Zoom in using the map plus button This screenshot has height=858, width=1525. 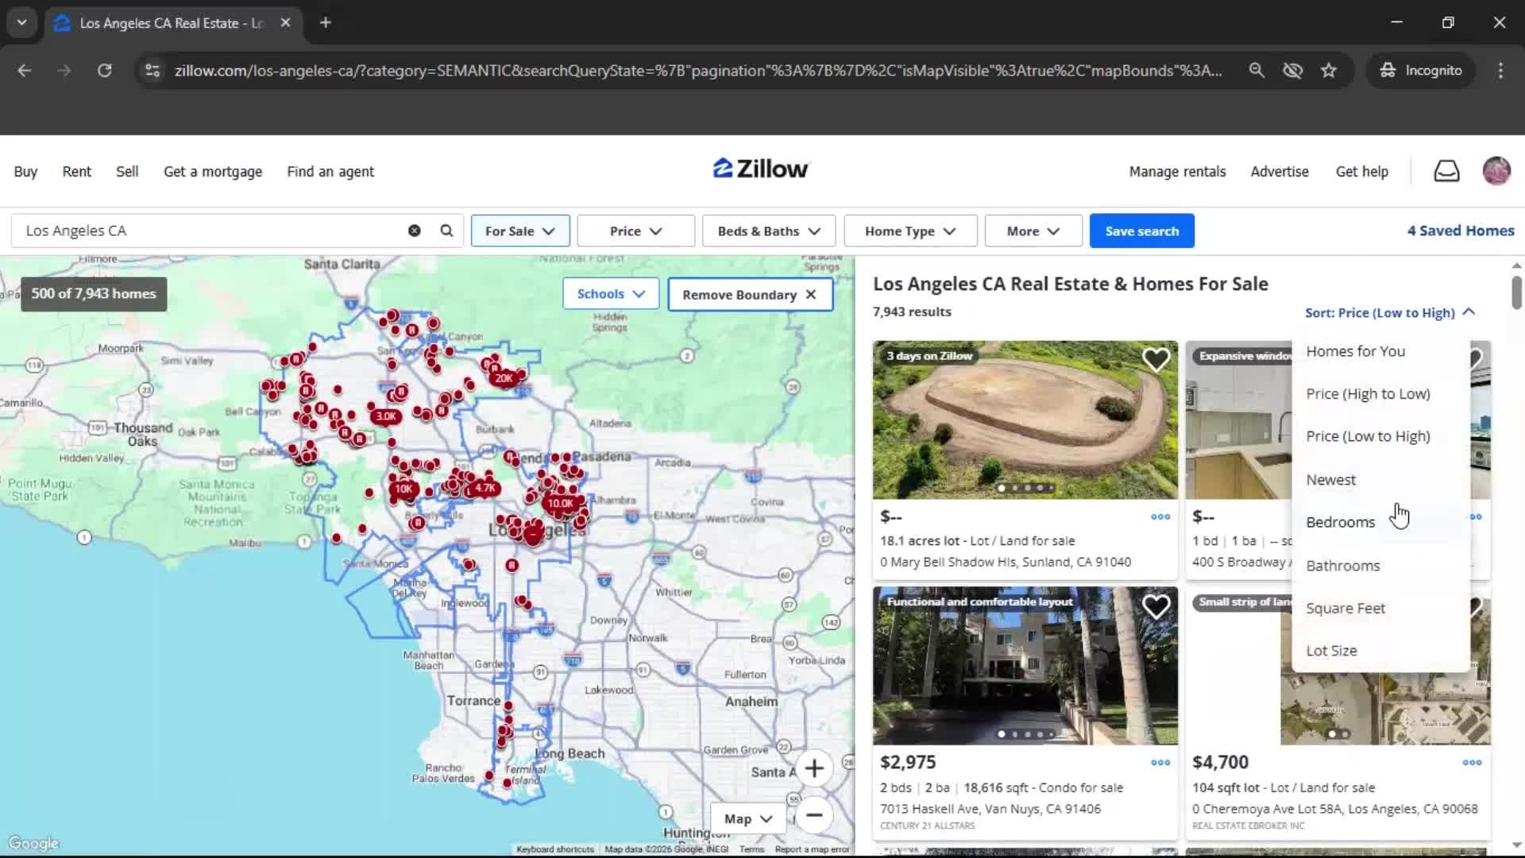815,768
